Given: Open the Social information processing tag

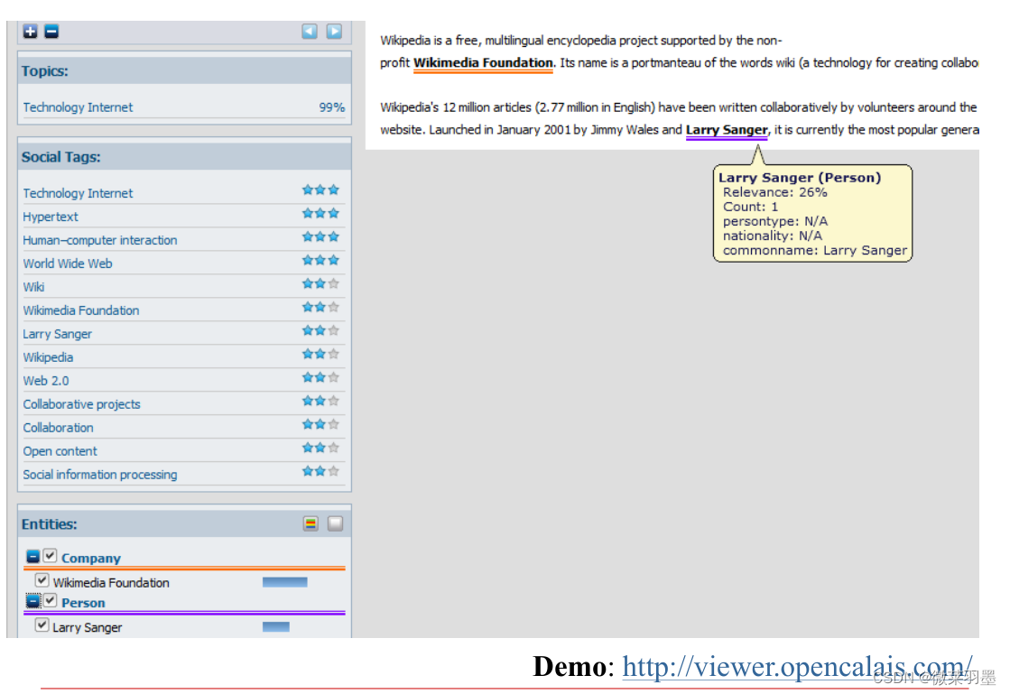Looking at the screenshot, I should coord(100,475).
